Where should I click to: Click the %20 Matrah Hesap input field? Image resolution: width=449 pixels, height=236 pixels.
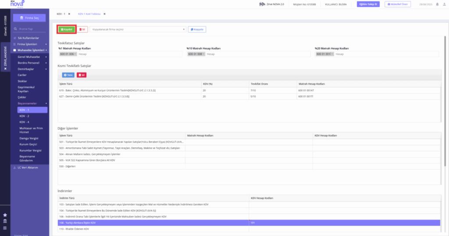pos(386,54)
